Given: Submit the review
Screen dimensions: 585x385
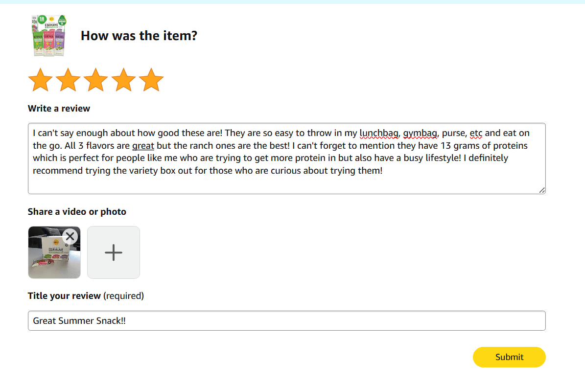Looking at the screenshot, I should (509, 357).
